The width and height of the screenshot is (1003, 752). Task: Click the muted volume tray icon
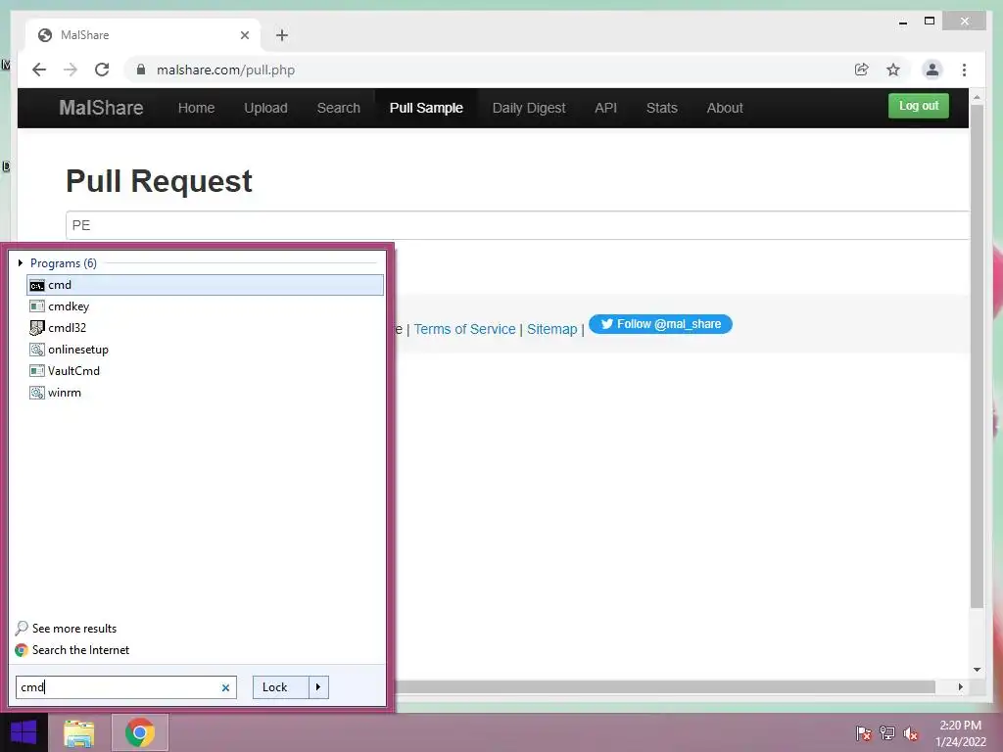pyautogui.click(x=911, y=733)
